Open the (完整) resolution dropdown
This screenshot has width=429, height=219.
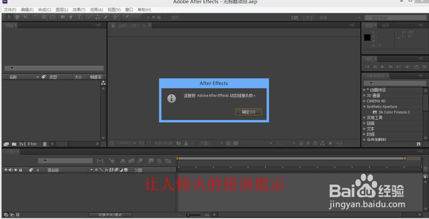click(211, 143)
